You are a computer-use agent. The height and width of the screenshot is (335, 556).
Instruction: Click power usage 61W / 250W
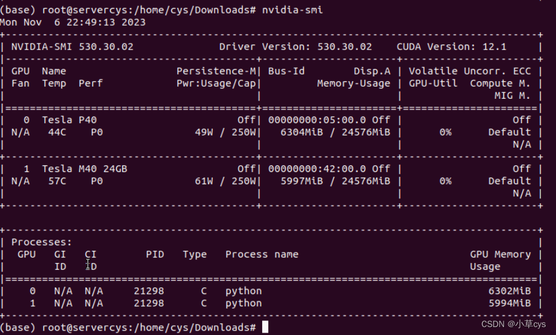point(225,181)
